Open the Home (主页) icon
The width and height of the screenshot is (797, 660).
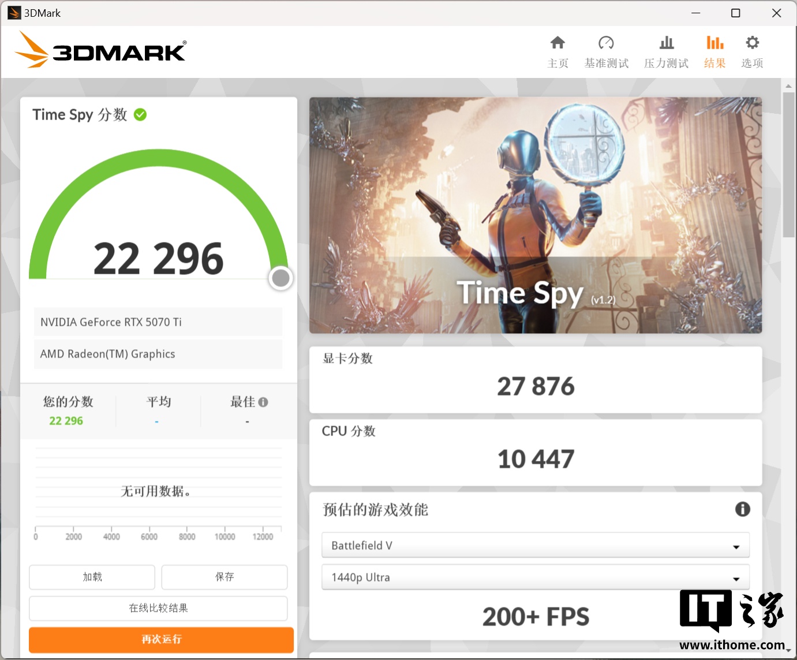557,43
